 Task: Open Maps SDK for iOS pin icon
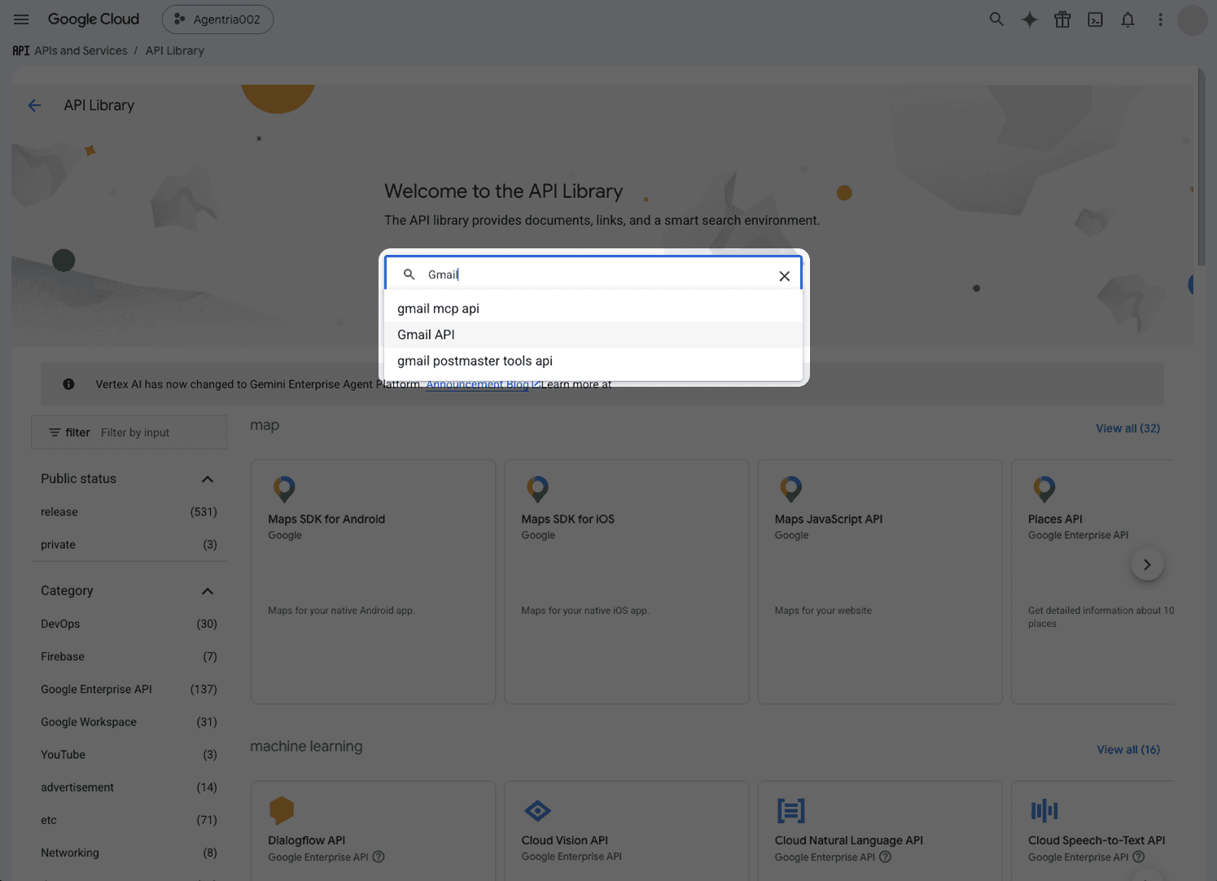click(537, 489)
